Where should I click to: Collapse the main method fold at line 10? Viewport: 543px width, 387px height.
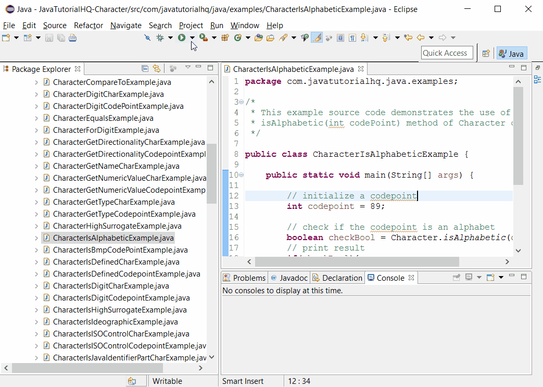(x=242, y=175)
